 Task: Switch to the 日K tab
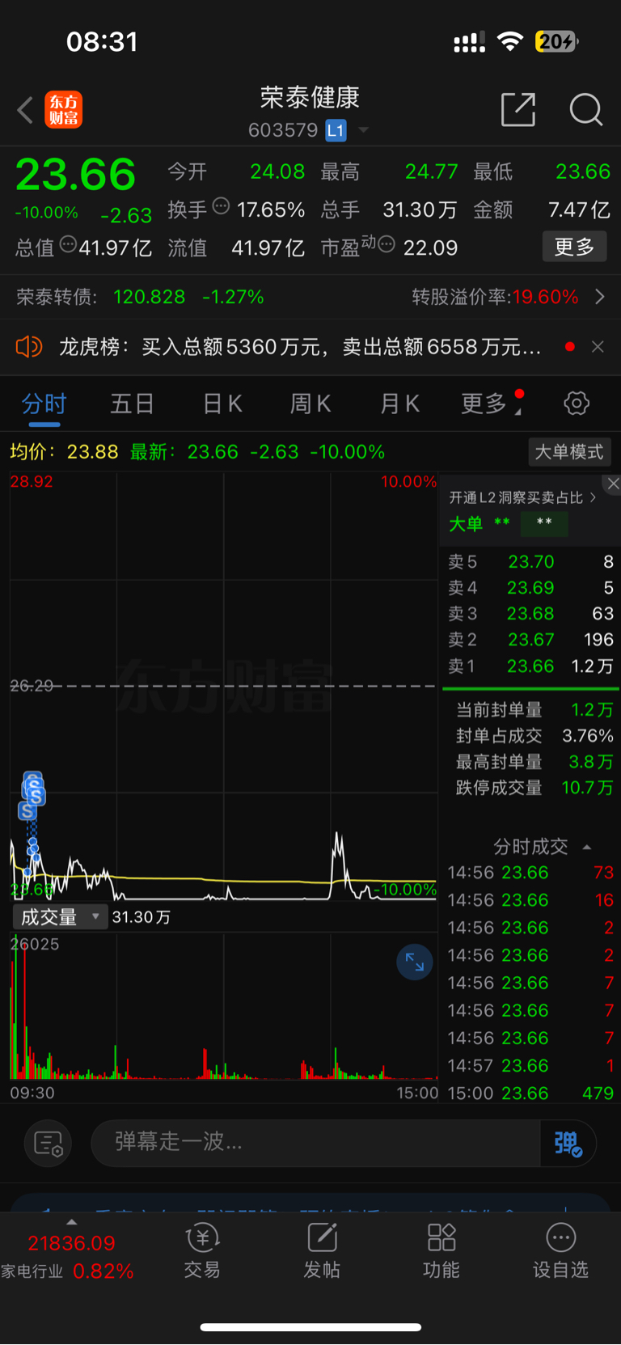[222, 404]
